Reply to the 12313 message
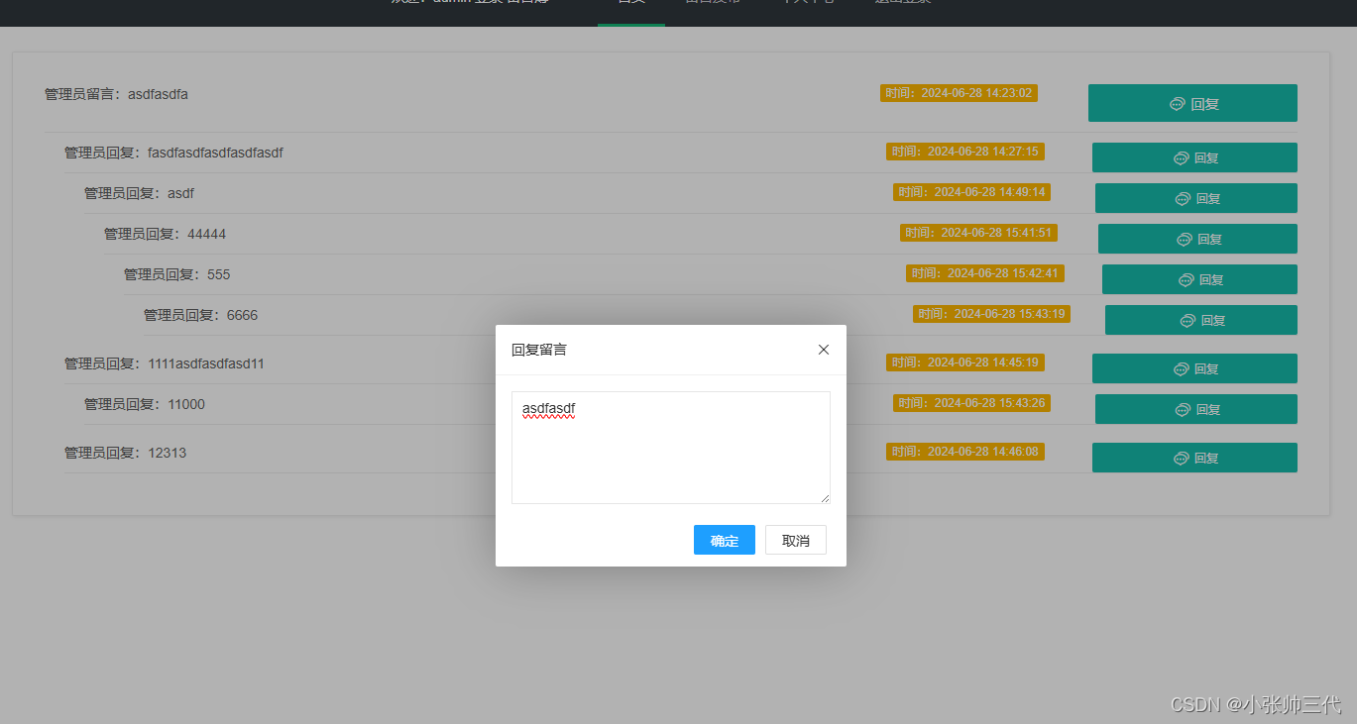The width and height of the screenshot is (1357, 724). [x=1194, y=458]
